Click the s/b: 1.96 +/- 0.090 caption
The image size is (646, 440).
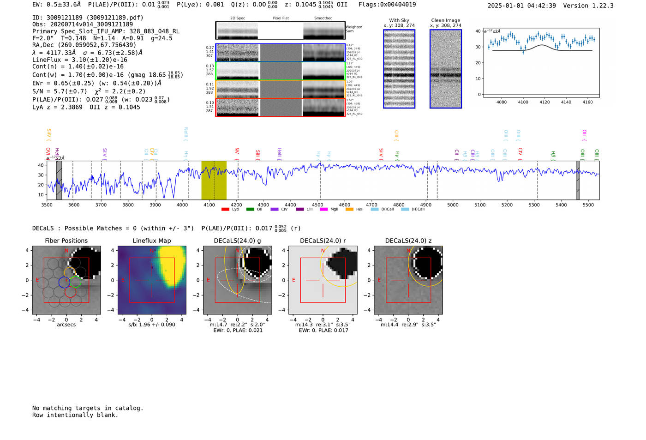[x=152, y=325]
